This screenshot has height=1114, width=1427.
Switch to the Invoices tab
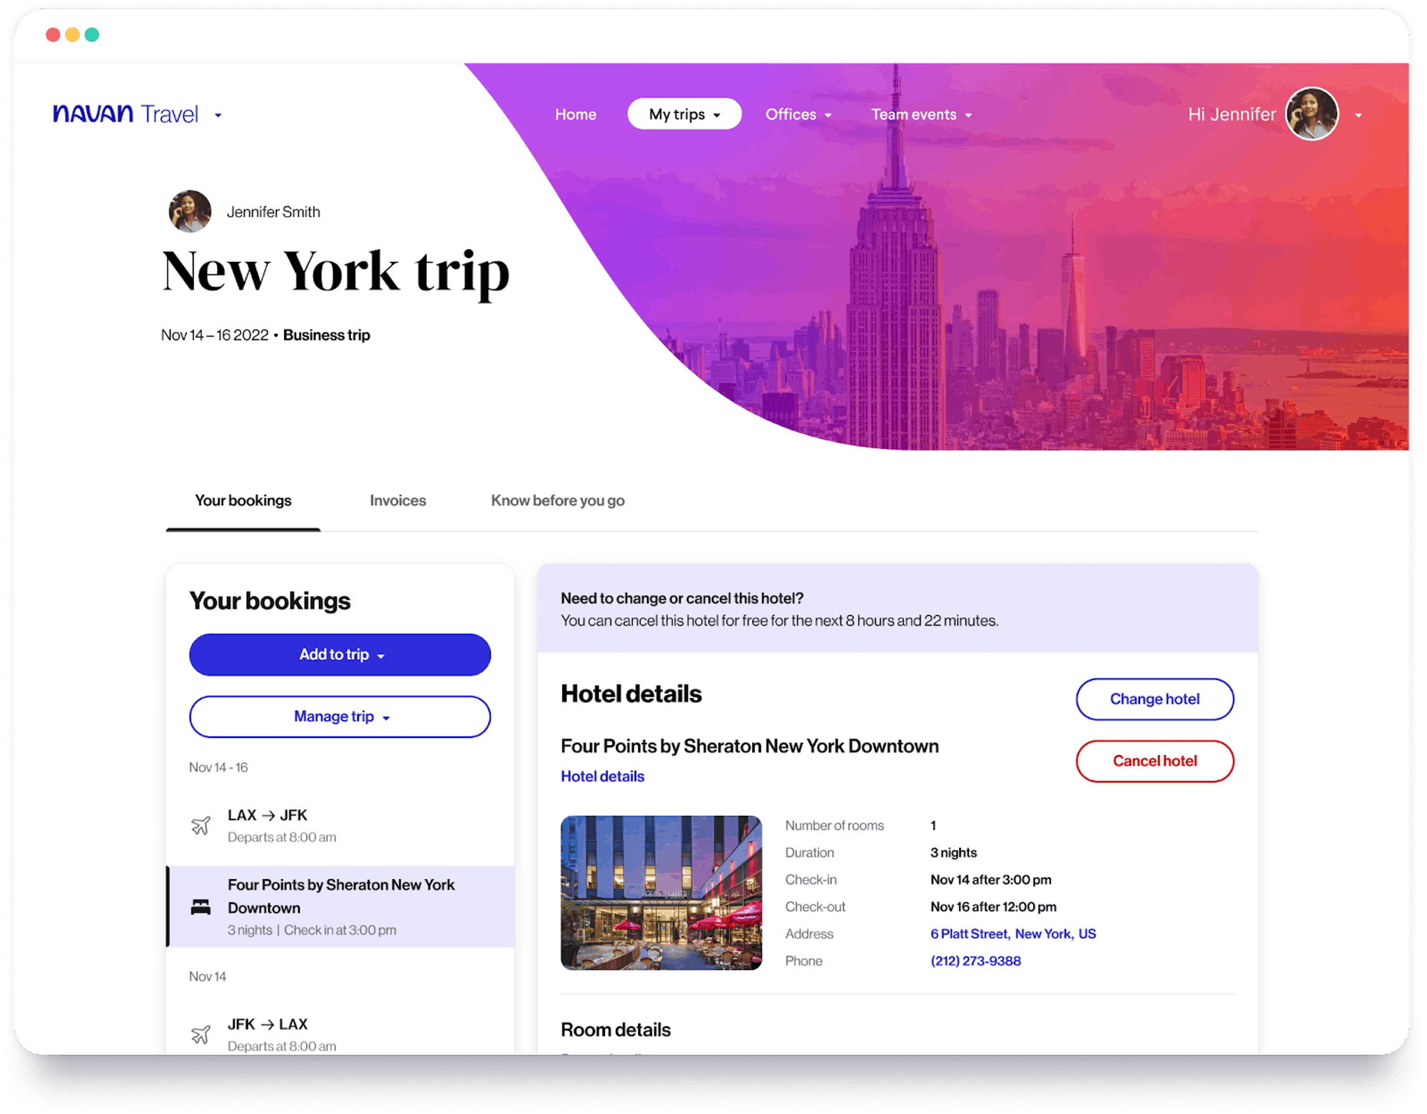pos(397,500)
